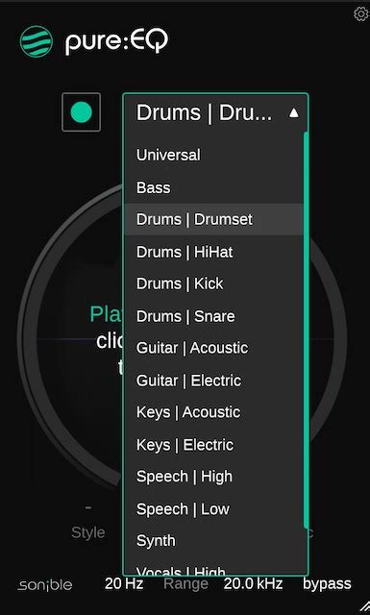
Task: Click the green learn record button
Action: tap(82, 112)
